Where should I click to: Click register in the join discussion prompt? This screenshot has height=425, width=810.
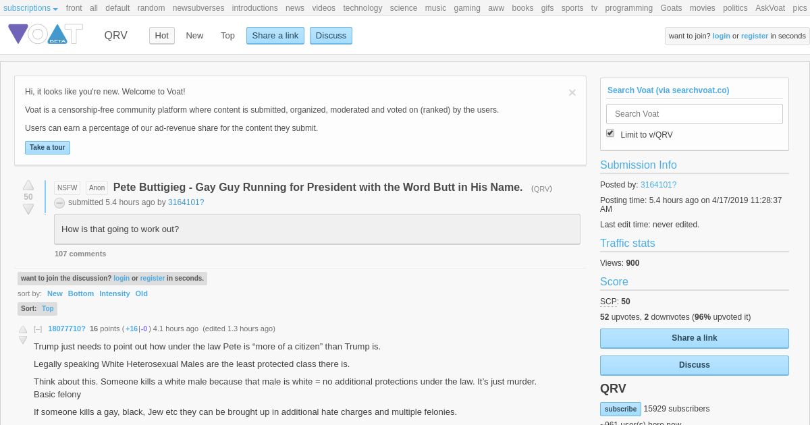click(x=153, y=279)
